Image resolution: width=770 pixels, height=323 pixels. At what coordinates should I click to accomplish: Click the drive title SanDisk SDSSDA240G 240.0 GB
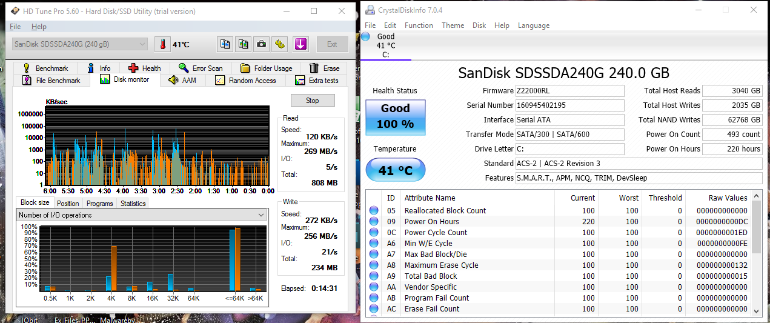coord(563,73)
